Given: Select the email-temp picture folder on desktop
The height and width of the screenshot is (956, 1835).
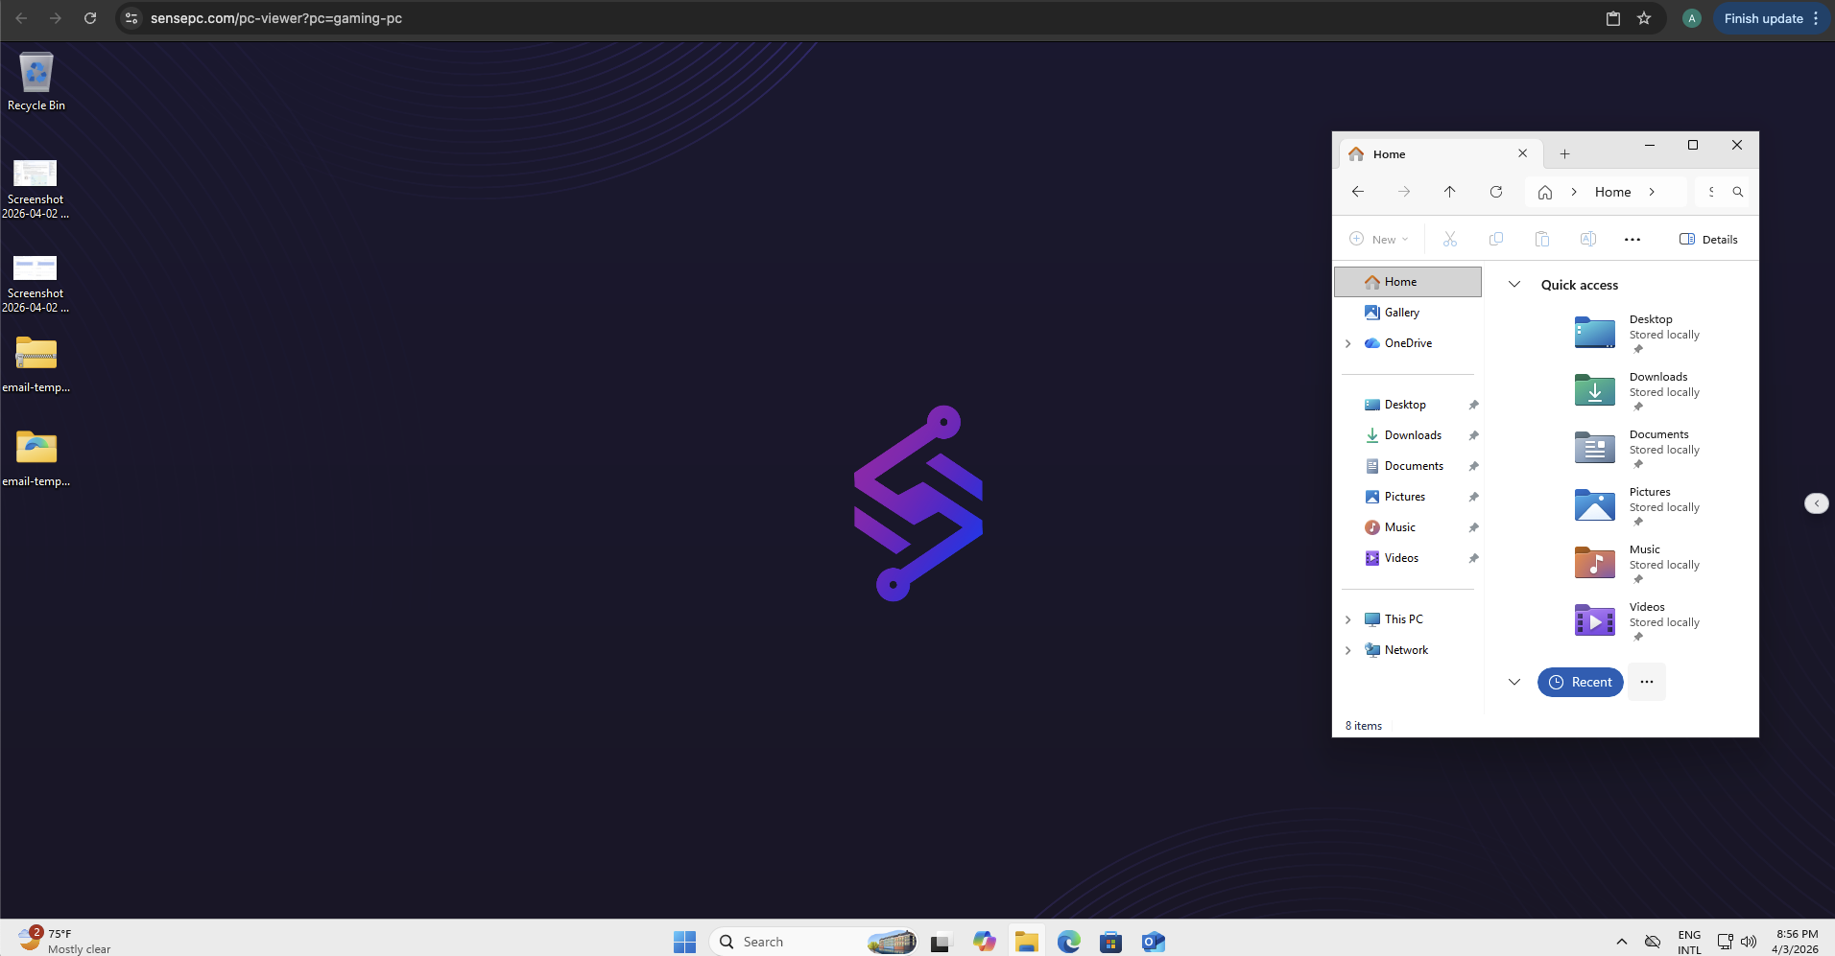Looking at the screenshot, I should (x=36, y=458).
